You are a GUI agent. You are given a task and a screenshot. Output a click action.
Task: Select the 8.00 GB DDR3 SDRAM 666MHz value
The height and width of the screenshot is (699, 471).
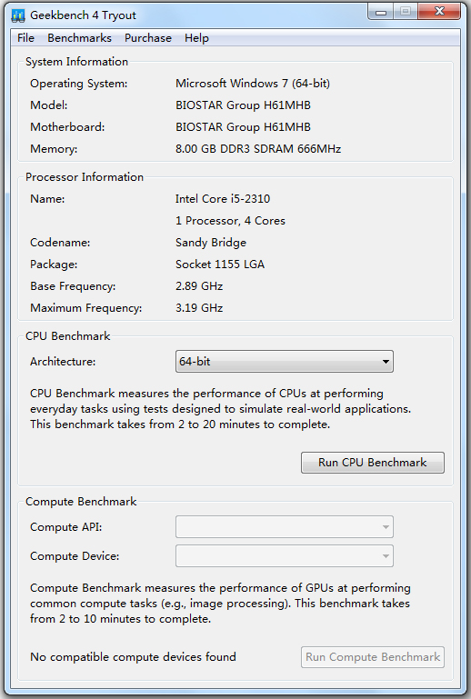258,149
